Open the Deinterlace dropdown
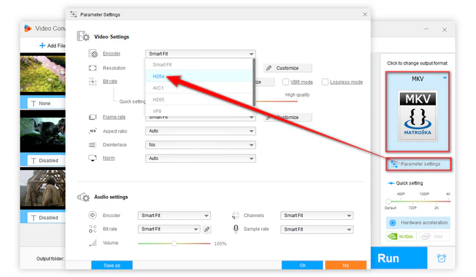This screenshot has width=476, height=277. click(201, 144)
